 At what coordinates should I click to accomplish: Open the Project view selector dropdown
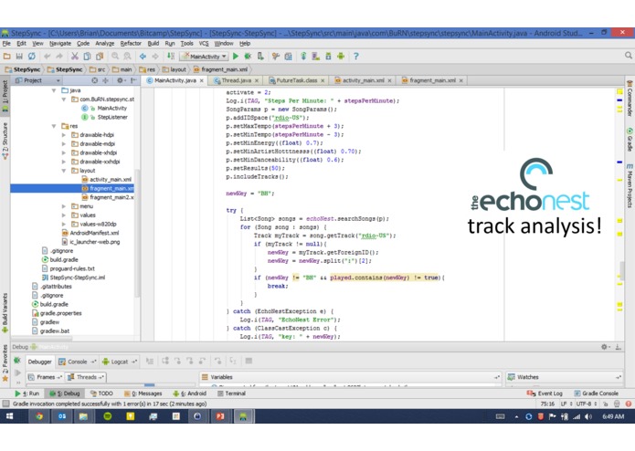click(37, 80)
